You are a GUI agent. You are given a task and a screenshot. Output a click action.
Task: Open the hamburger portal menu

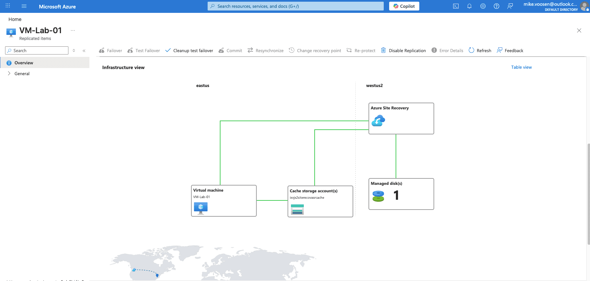(x=24, y=6)
